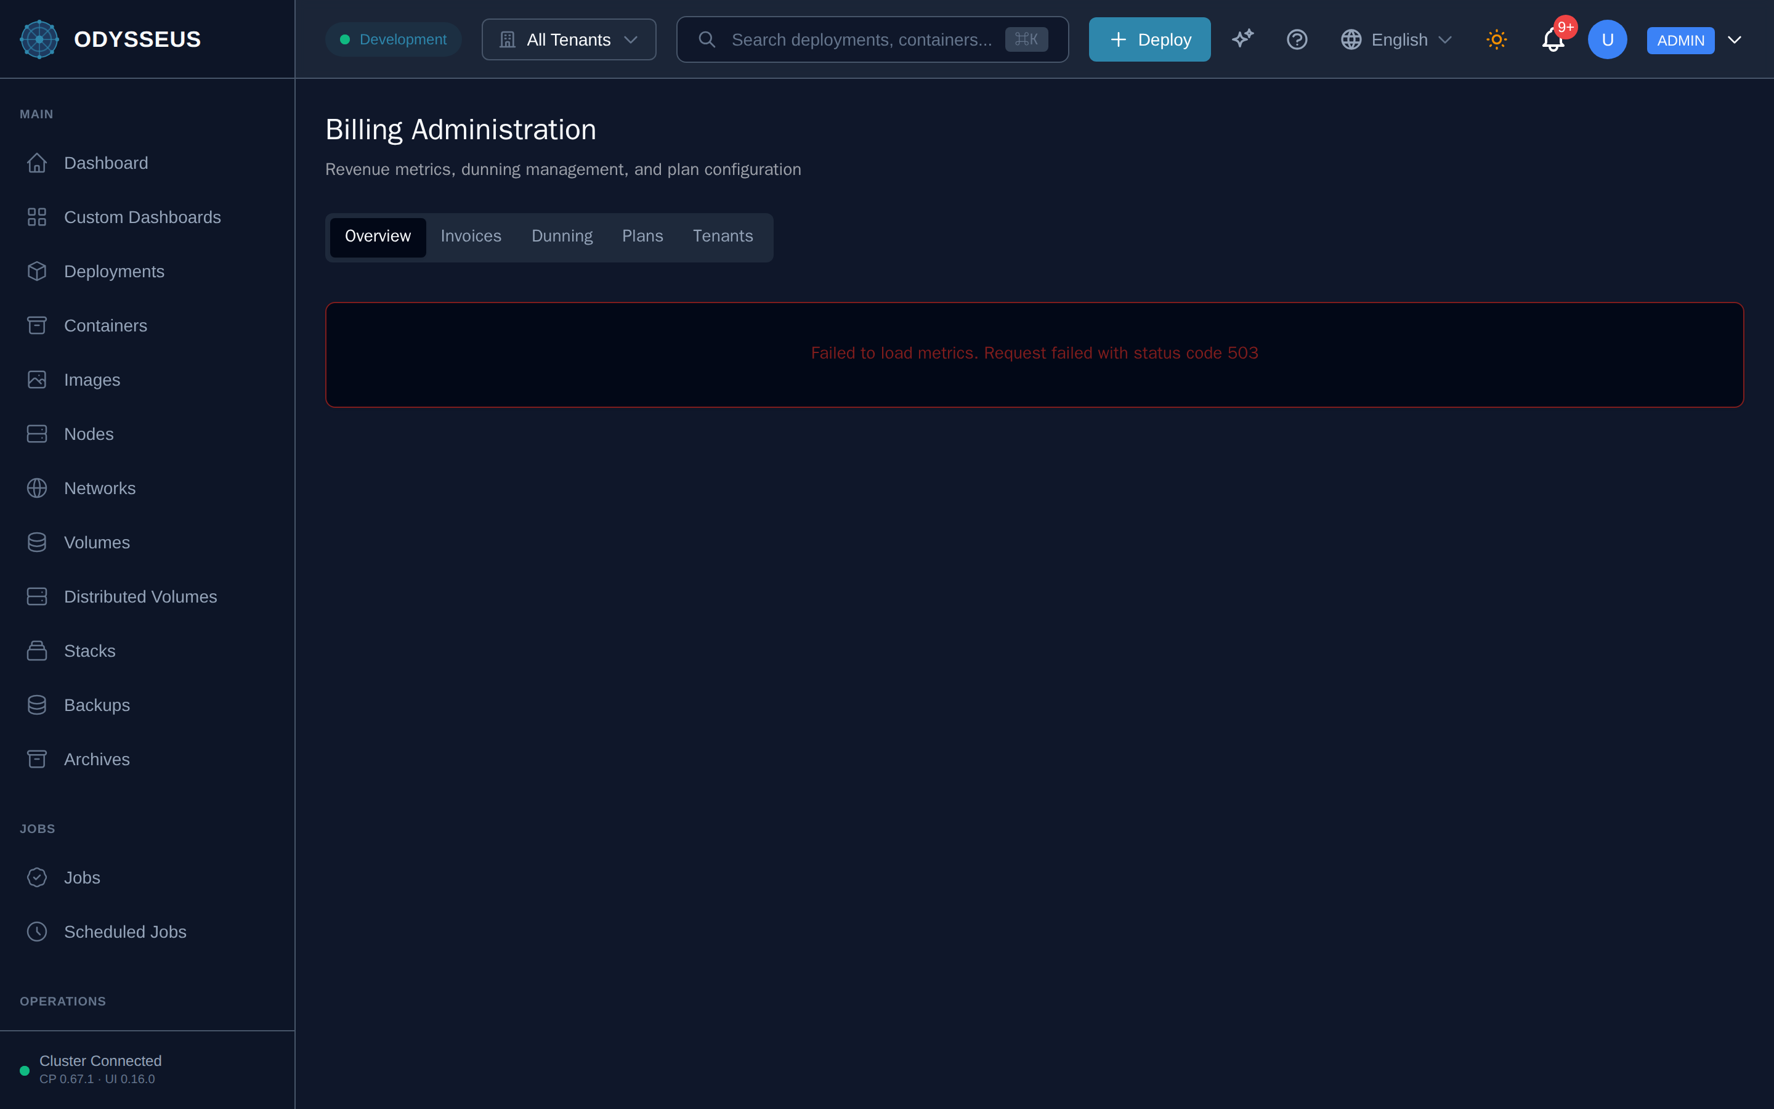The image size is (1774, 1109).
Task: Switch to the Dunning tab
Action: 562,236
